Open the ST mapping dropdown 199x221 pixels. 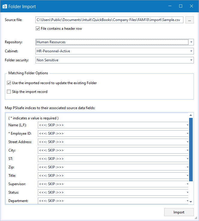pyautogui.click(x=113, y=159)
